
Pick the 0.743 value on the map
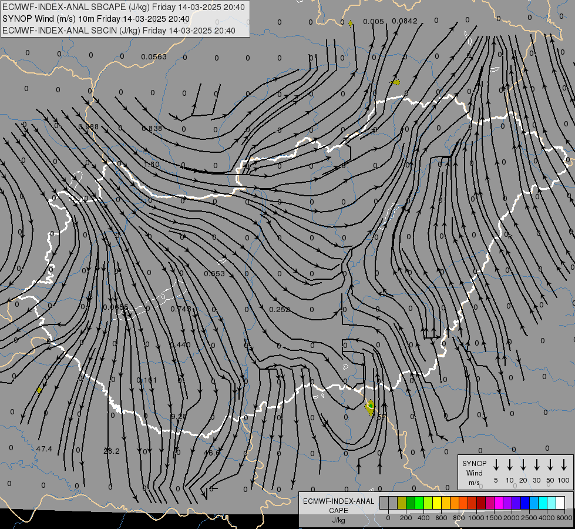point(181,309)
